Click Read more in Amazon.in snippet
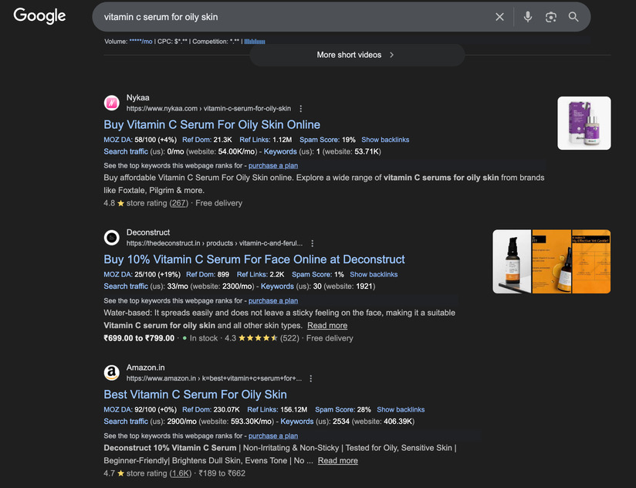 [x=338, y=460]
